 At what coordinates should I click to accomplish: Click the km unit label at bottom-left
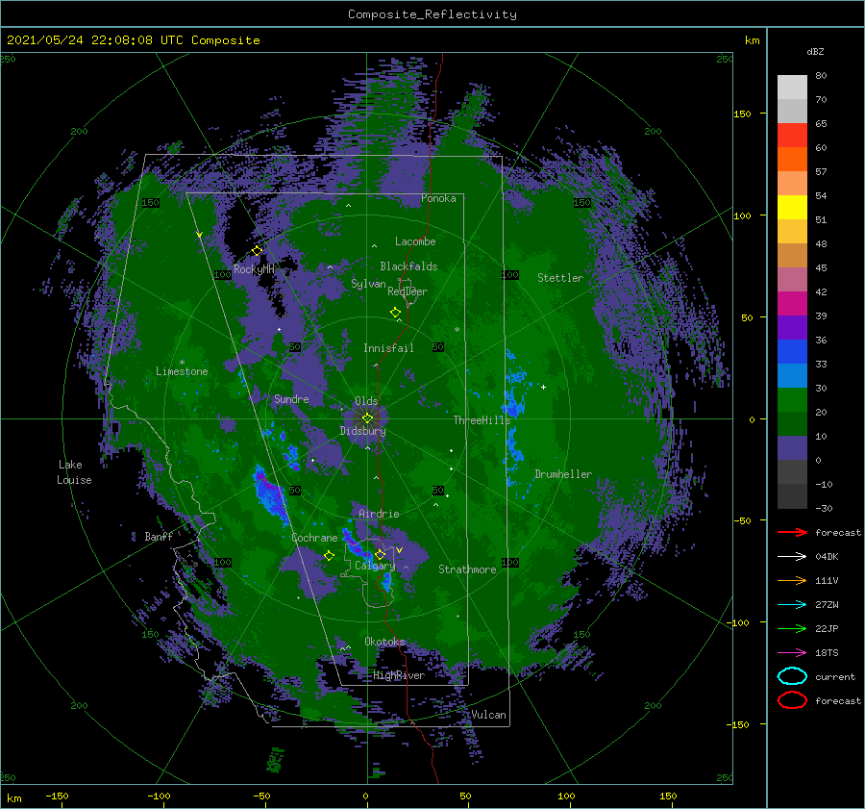point(13,798)
